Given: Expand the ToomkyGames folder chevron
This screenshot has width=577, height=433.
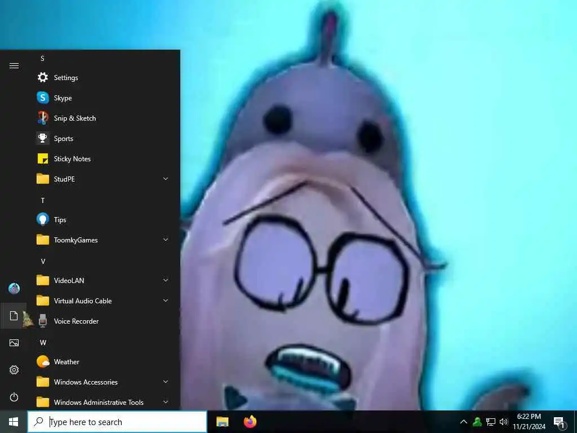Looking at the screenshot, I should click(x=166, y=240).
